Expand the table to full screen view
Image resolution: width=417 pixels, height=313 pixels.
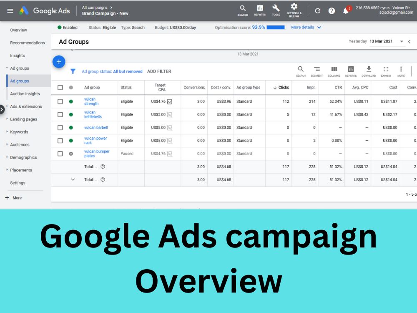[386, 71]
